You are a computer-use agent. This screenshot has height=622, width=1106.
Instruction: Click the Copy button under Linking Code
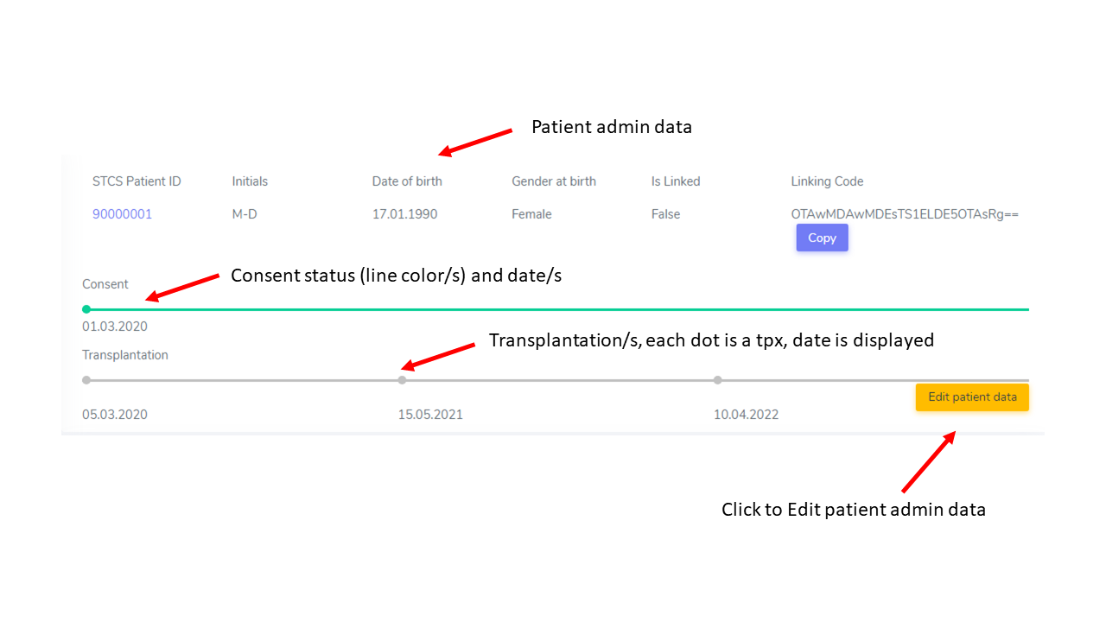pos(822,238)
